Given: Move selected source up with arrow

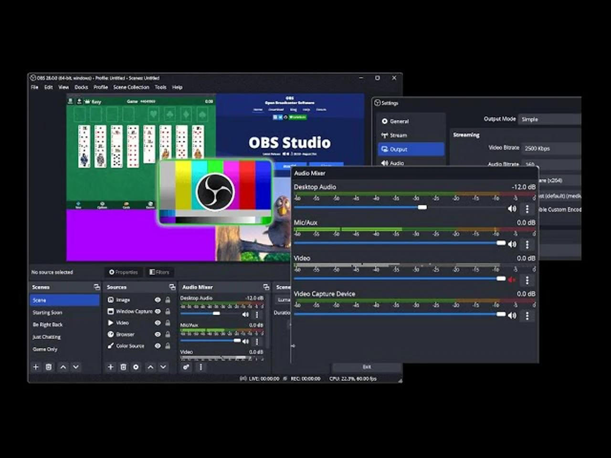Looking at the screenshot, I should click(150, 367).
